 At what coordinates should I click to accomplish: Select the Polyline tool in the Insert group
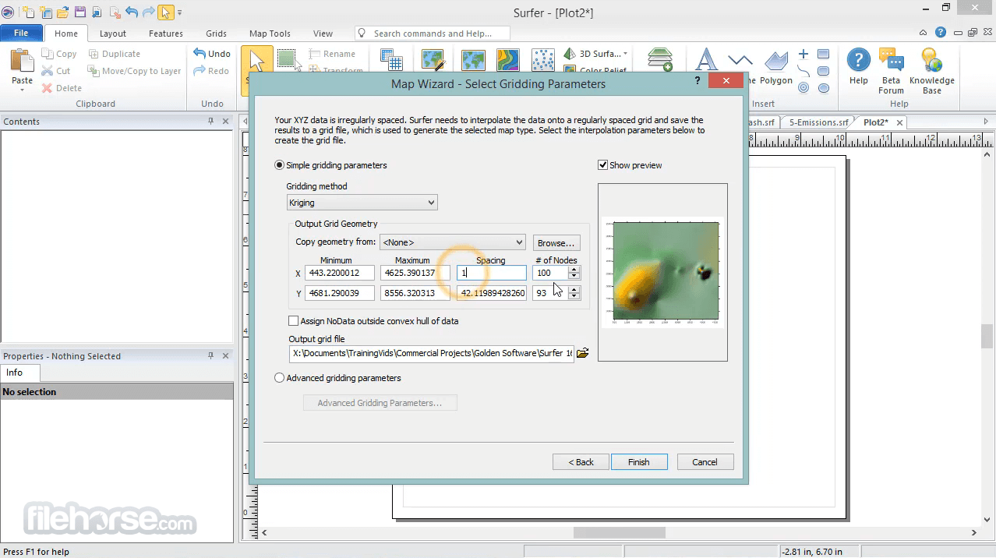[x=740, y=61]
